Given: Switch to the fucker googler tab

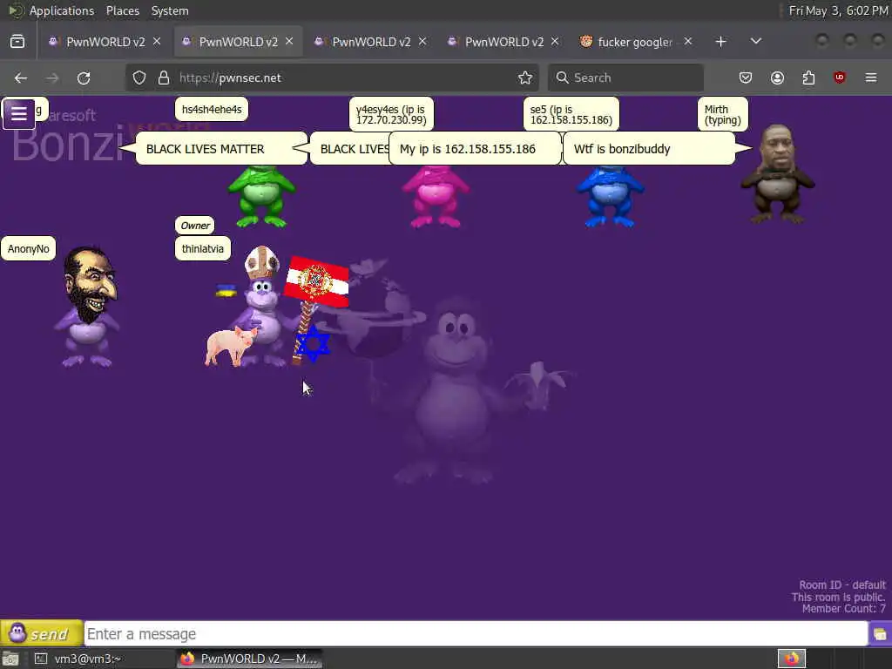Looking at the screenshot, I should [634, 42].
